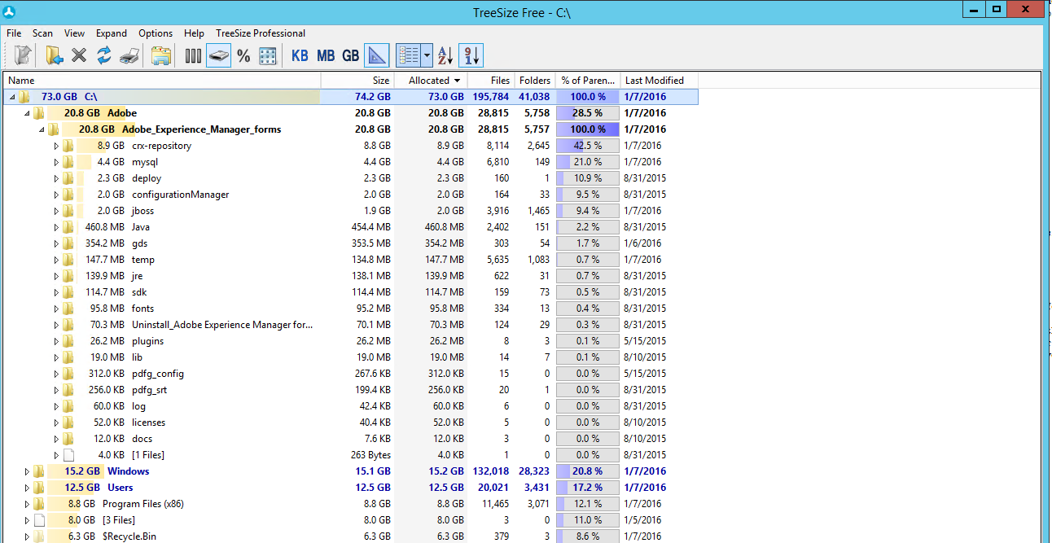
Task: Toggle allocated disk space display mode
Action: 218,55
